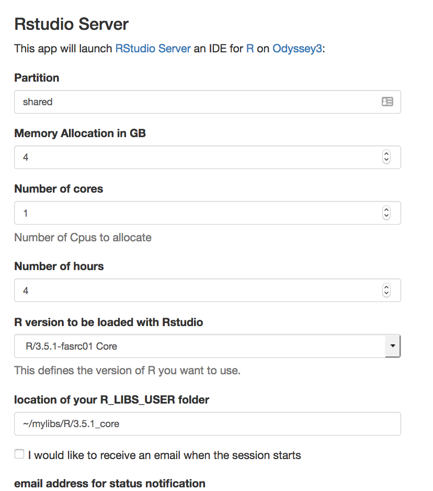Screen dimensions: 433x491
Task: Lower Number of hours with down arrow
Action: click(386, 294)
